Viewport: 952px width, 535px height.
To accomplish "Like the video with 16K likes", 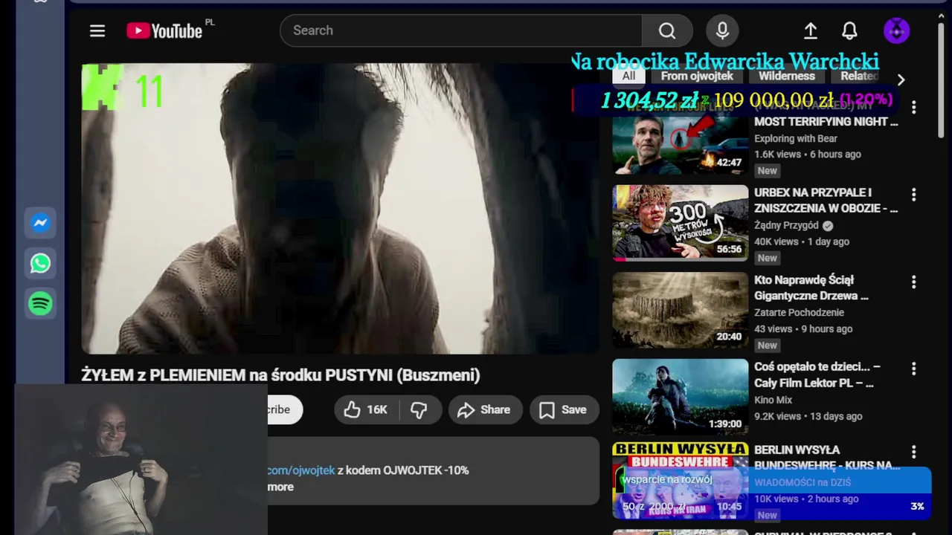I will [366, 409].
